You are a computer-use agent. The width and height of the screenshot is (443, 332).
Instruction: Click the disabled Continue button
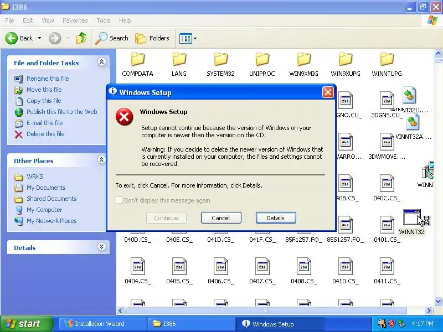click(x=167, y=218)
